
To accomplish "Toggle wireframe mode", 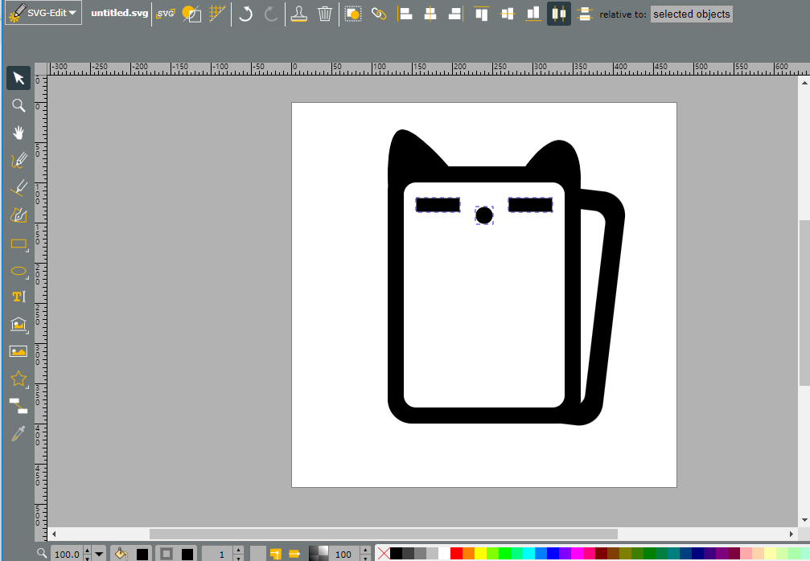I will tap(191, 14).
